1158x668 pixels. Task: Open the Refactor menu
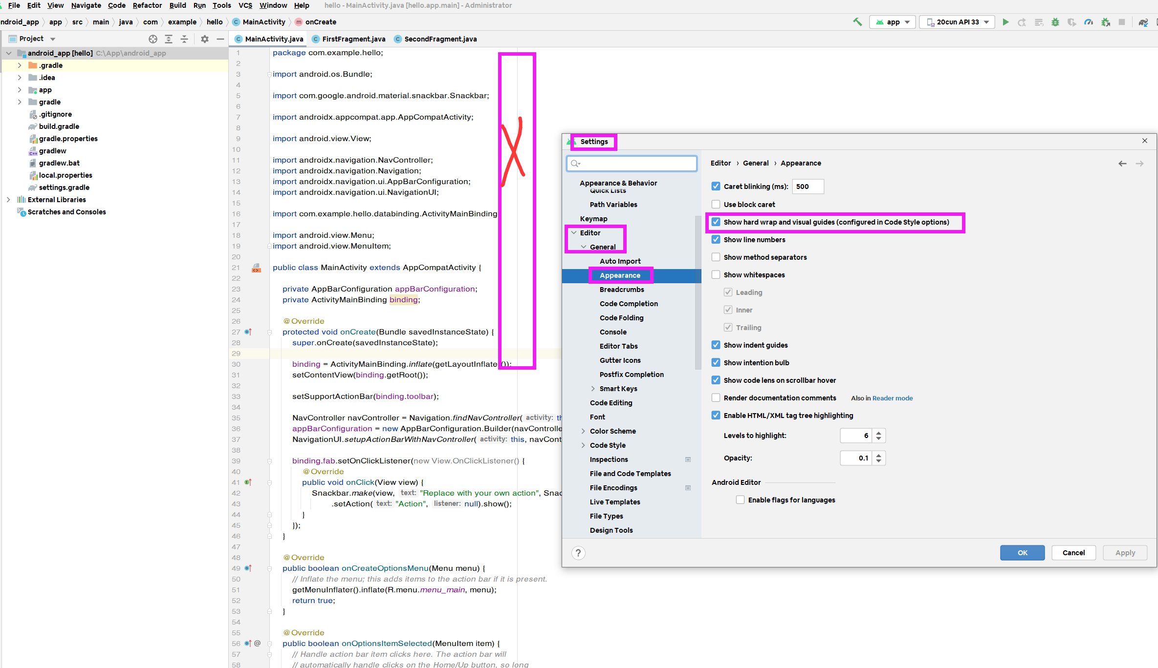point(147,5)
